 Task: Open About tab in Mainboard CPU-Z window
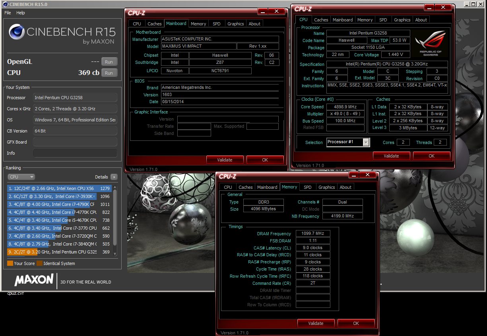[254, 24]
